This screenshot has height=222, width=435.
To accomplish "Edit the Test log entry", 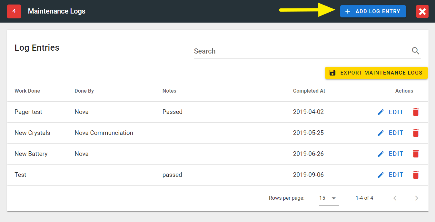I will click(391, 175).
